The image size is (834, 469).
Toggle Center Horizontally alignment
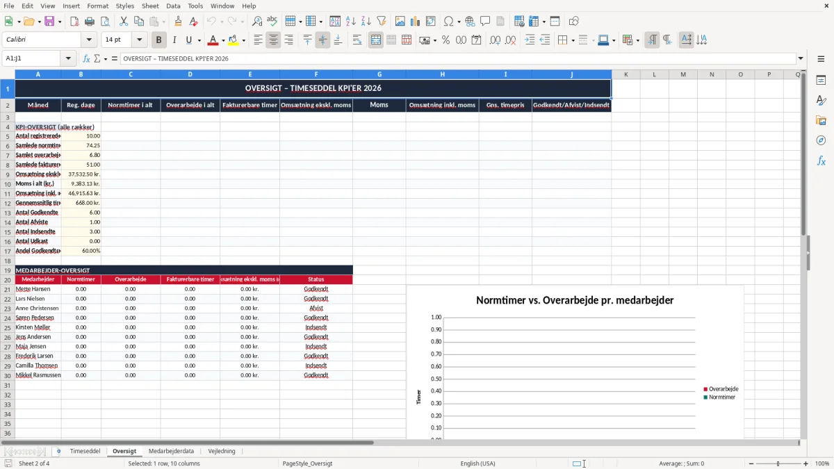[x=273, y=40]
